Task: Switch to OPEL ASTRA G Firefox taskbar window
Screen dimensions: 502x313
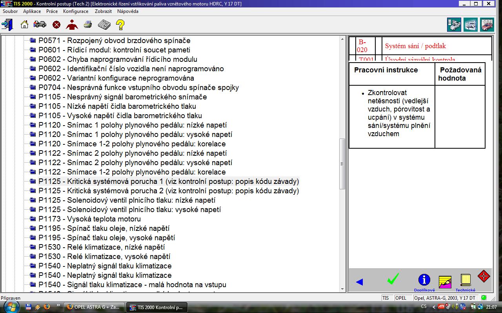Action: [94, 307]
